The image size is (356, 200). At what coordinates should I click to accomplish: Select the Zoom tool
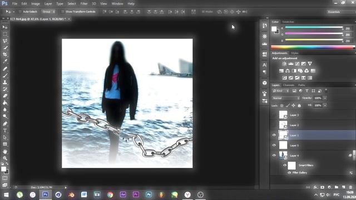click(x=5, y=158)
